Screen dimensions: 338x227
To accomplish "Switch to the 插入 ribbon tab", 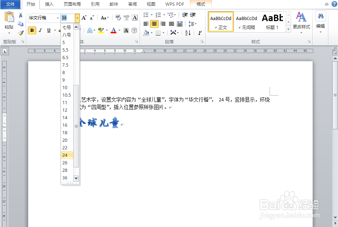I will pos(49,4).
